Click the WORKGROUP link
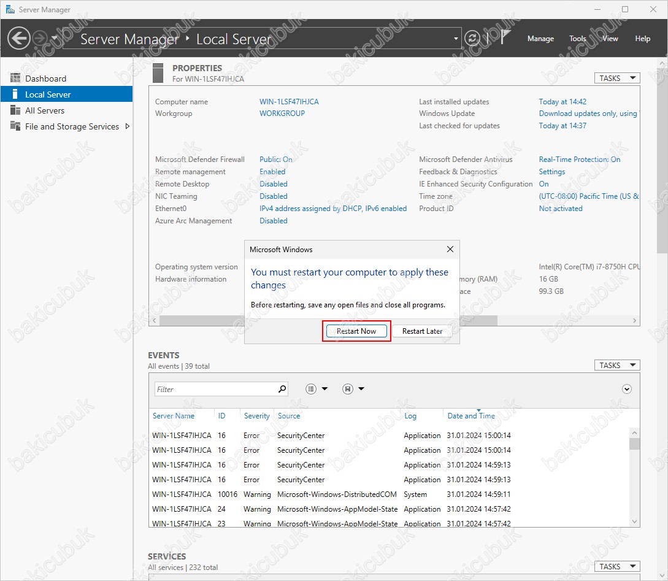The height and width of the screenshot is (581, 668). tap(282, 114)
